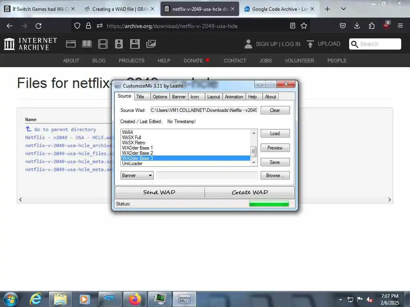Bookmark this page with the star icon
The width and height of the screenshot is (410, 307).
pyautogui.click(x=304, y=26)
